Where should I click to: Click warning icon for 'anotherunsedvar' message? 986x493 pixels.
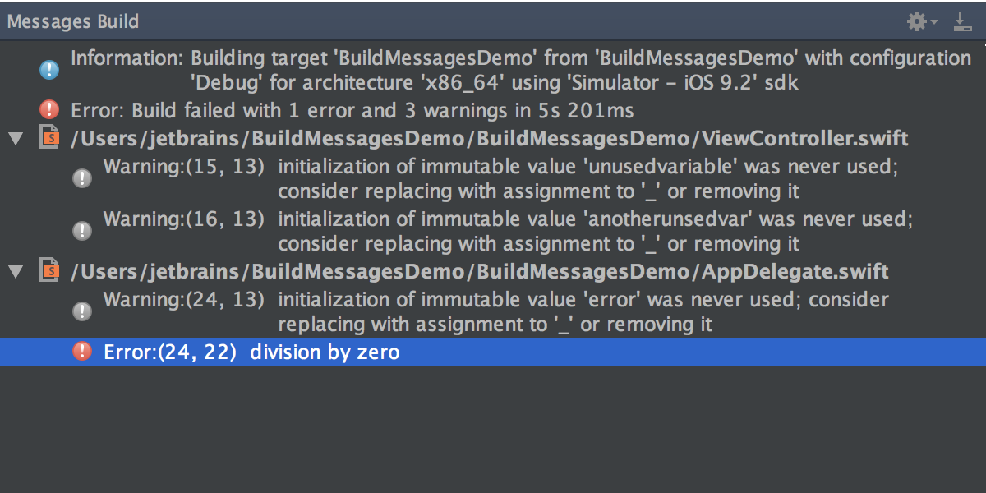coord(82,231)
